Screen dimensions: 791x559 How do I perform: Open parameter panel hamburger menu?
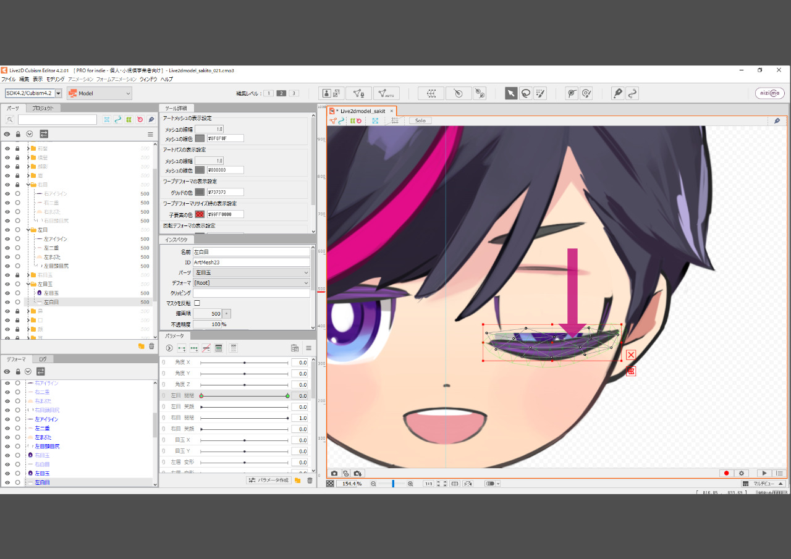coord(308,348)
